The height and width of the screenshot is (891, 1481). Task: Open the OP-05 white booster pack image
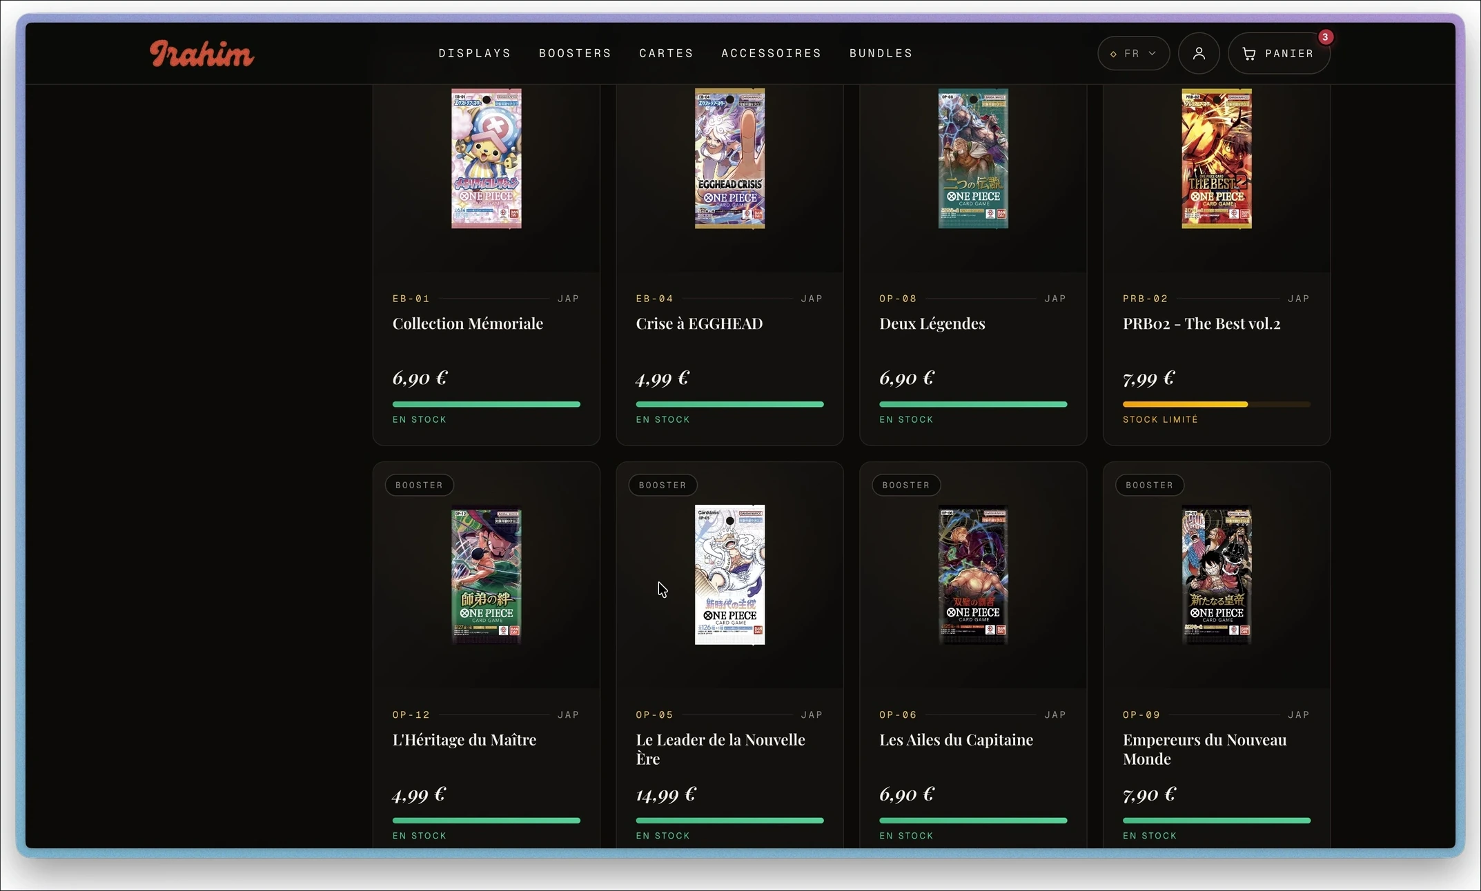pyautogui.click(x=729, y=575)
